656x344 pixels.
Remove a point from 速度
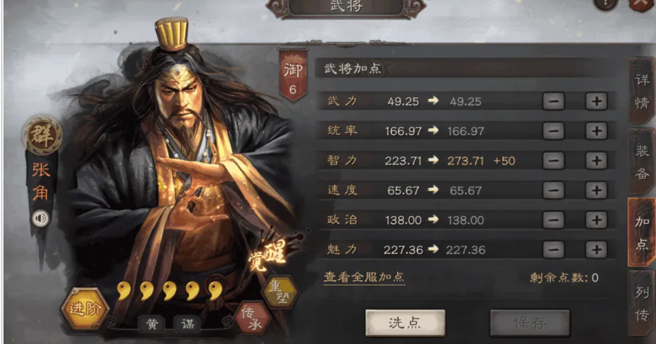click(x=554, y=191)
